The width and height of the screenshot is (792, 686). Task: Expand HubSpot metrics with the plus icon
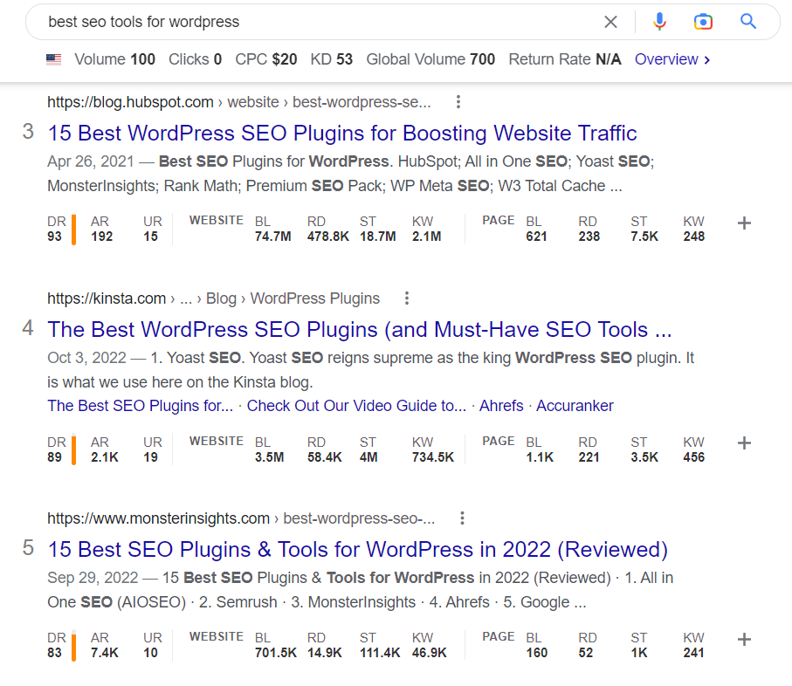coord(744,223)
